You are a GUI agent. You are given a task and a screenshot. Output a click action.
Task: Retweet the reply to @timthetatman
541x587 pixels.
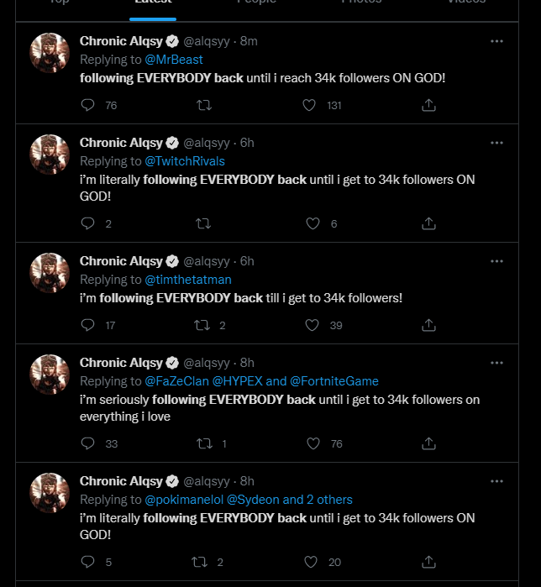202,325
